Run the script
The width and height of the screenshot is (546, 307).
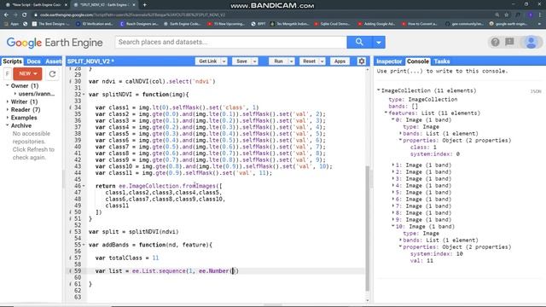(x=278, y=61)
